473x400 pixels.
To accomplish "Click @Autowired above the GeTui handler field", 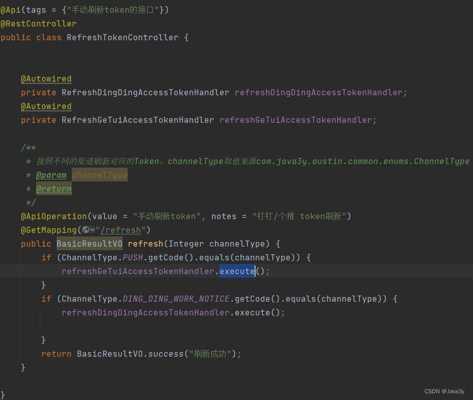I will click(x=46, y=106).
